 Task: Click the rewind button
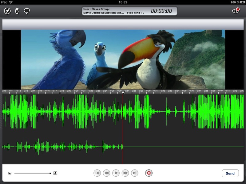[106, 173]
